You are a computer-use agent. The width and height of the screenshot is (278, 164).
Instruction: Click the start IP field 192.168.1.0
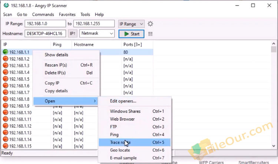pyautogui.click(x=45, y=24)
